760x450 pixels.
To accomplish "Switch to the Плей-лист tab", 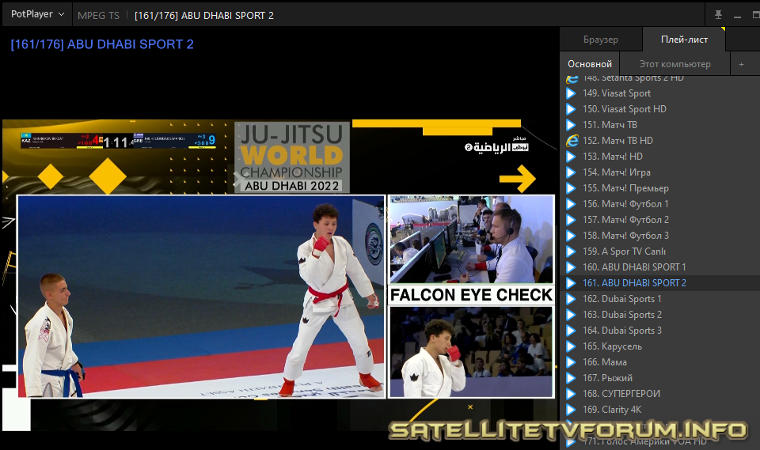I will (x=684, y=40).
